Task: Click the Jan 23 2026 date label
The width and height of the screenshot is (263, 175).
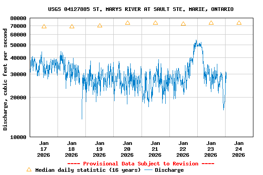Action: (x=210, y=149)
